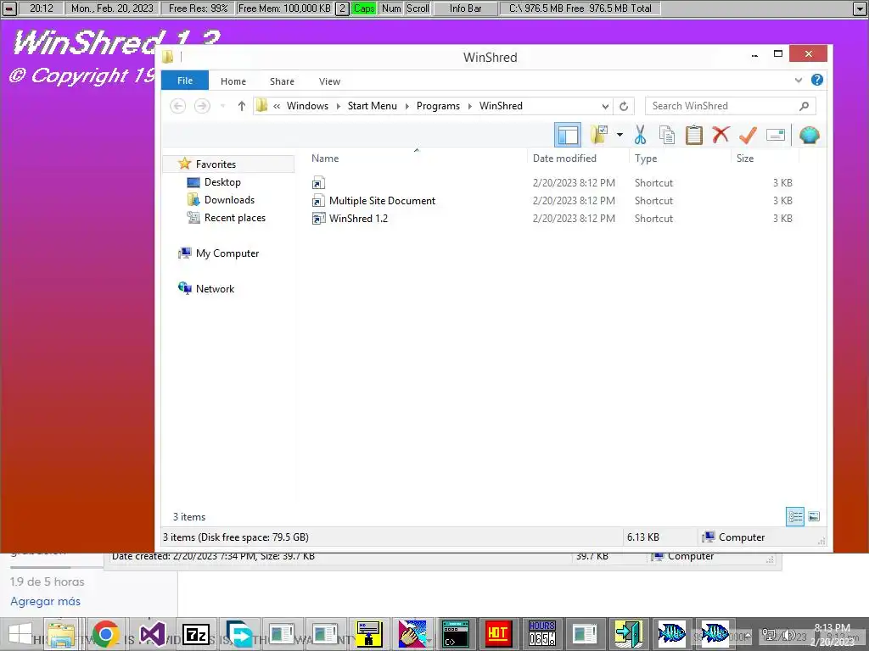Image resolution: width=869 pixels, height=651 pixels.
Task: Open the Info Bar dropdown arrow
Action: [x=861, y=8]
